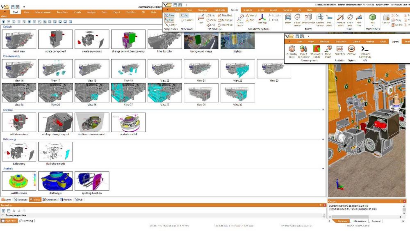Click the Rectangle markup button
This screenshot has width=410, height=231.
(x=225, y=20)
